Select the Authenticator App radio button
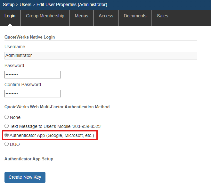Screen dimensions: 211x188 coord(6,135)
